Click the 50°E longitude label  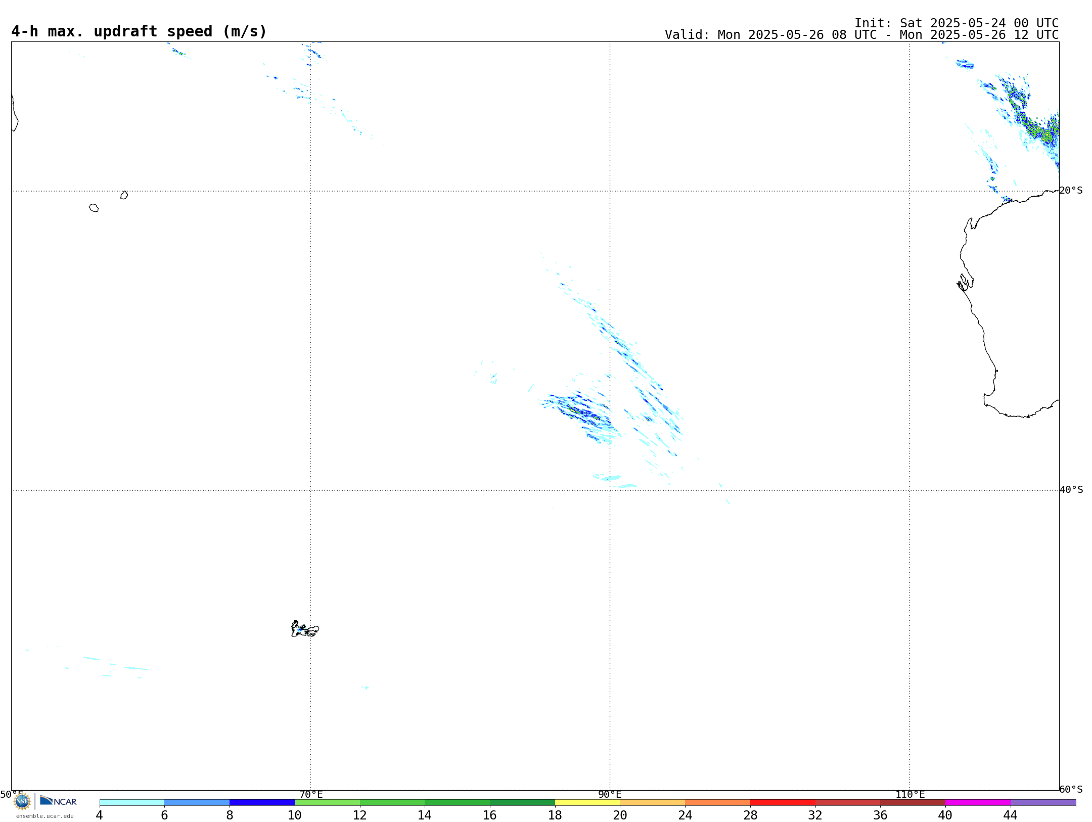coord(12,794)
